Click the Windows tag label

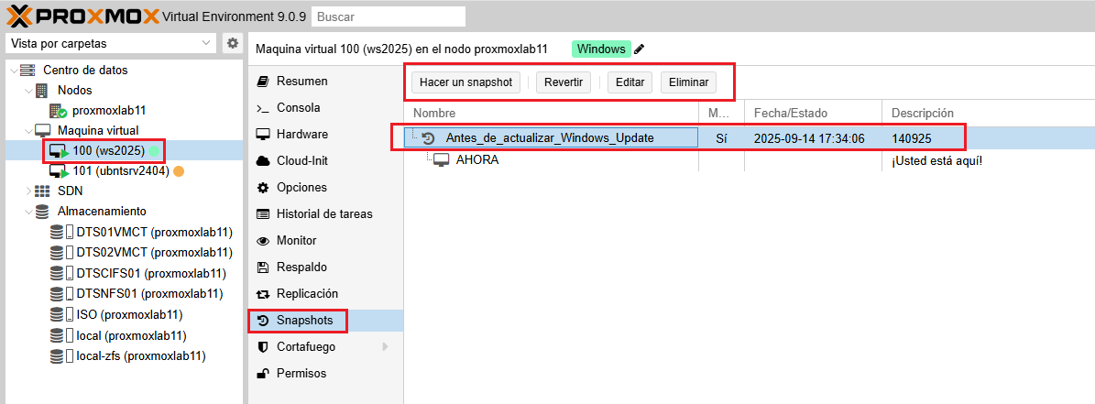(x=601, y=49)
